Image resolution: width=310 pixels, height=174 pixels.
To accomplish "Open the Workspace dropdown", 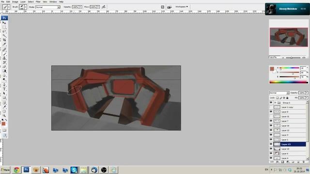I will (182, 7).
